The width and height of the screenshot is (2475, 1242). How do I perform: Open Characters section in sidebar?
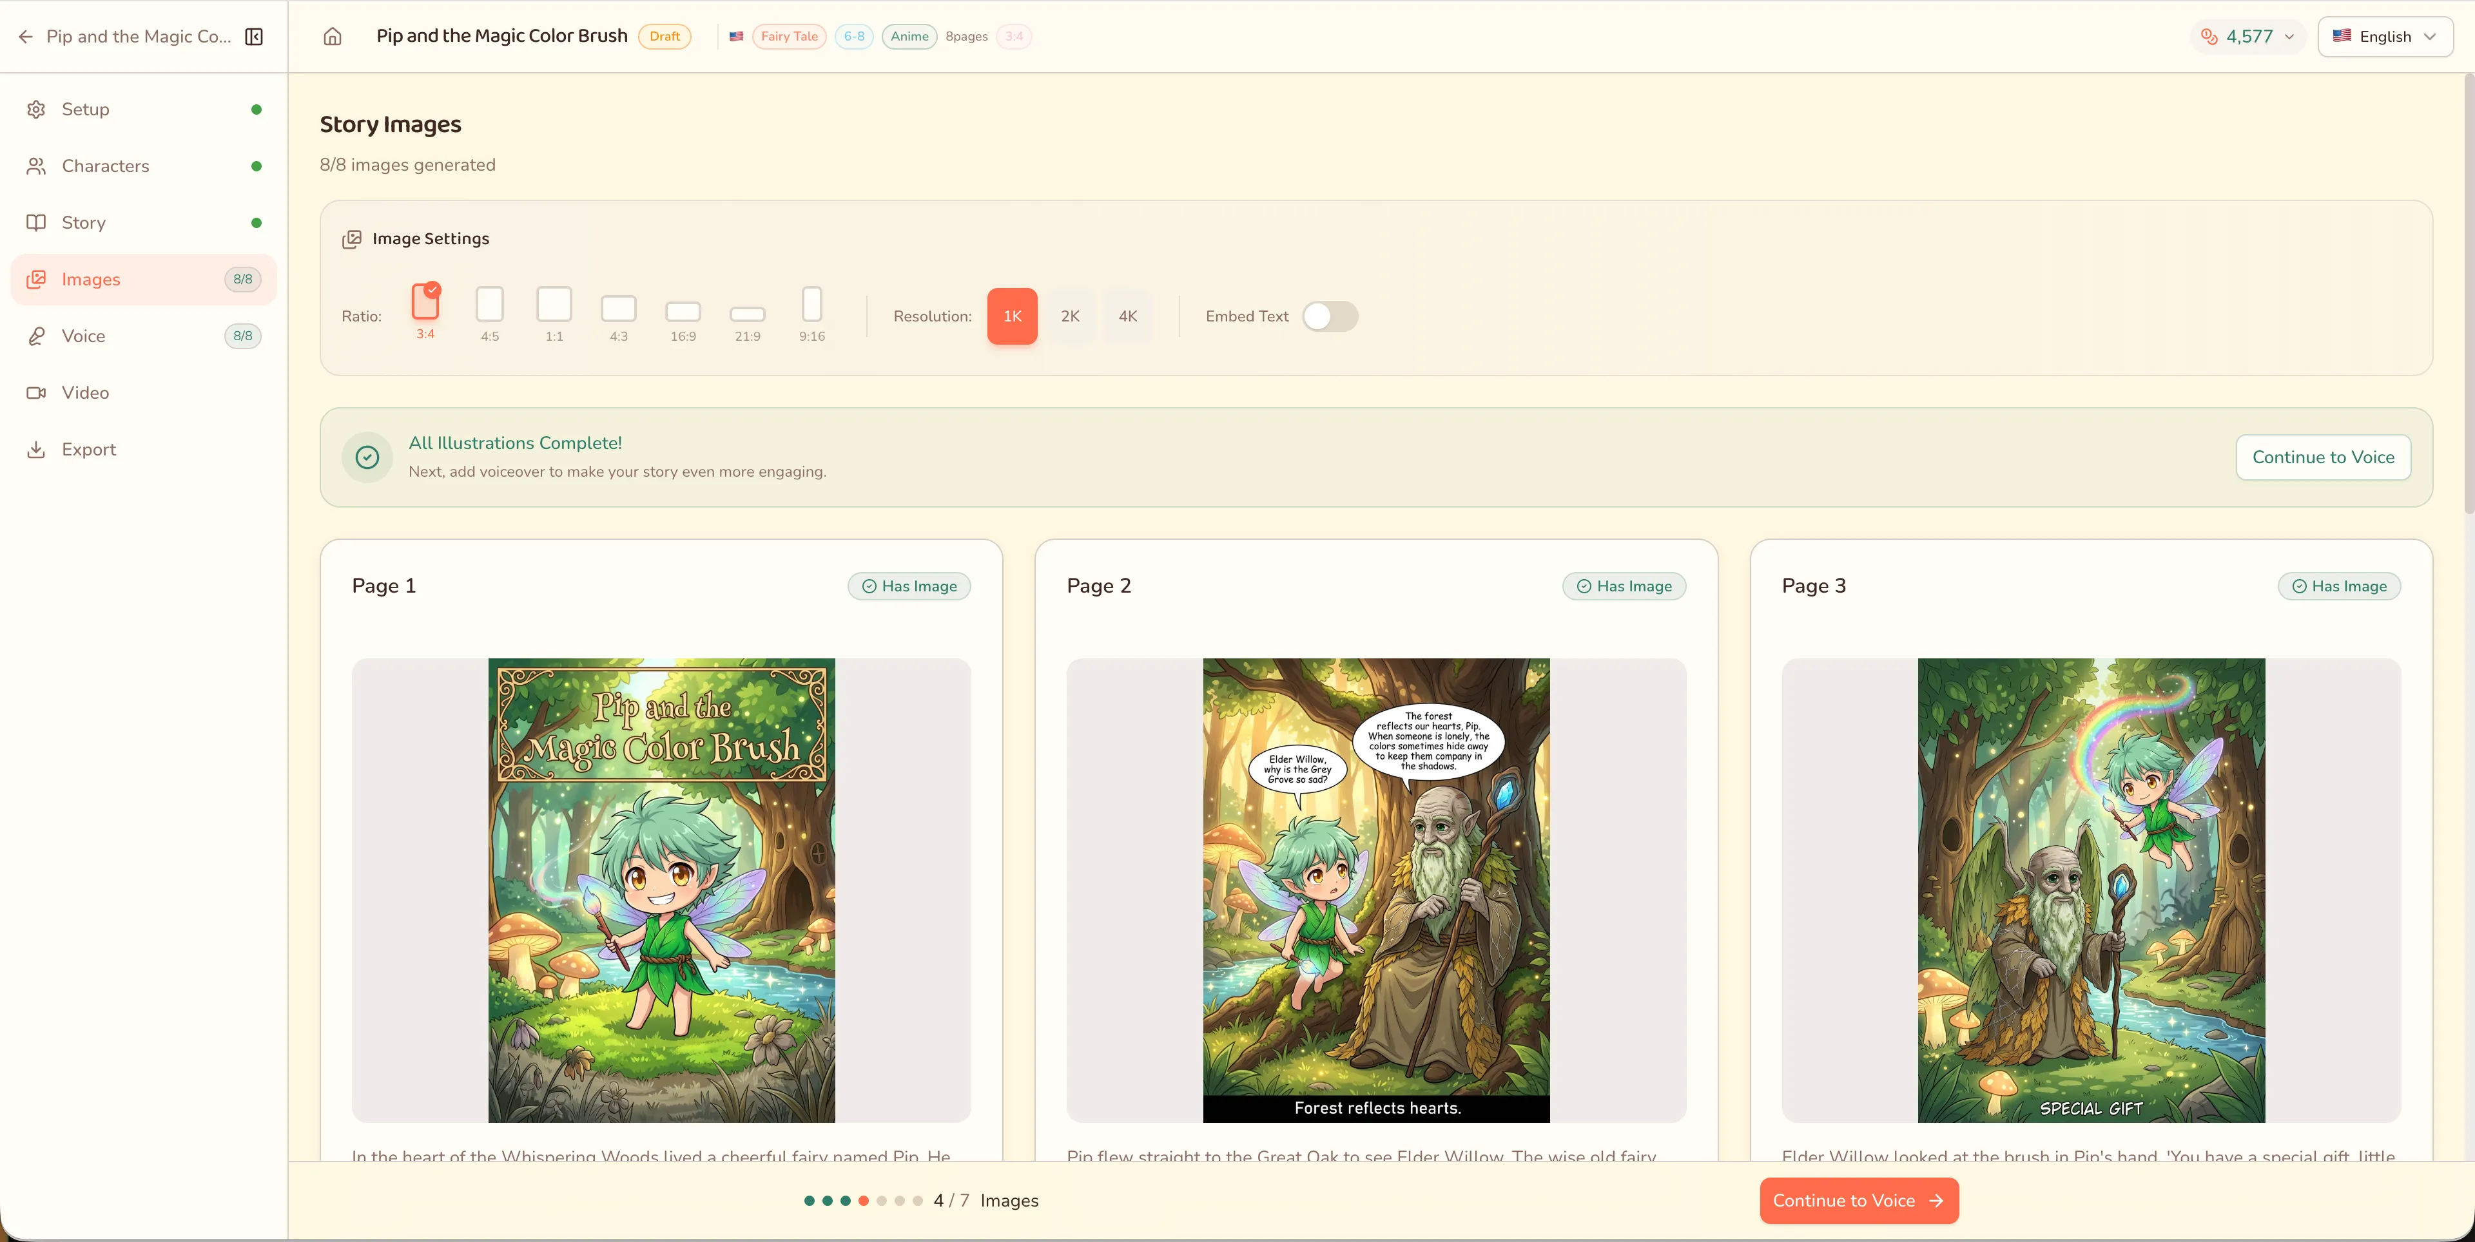[x=106, y=166]
